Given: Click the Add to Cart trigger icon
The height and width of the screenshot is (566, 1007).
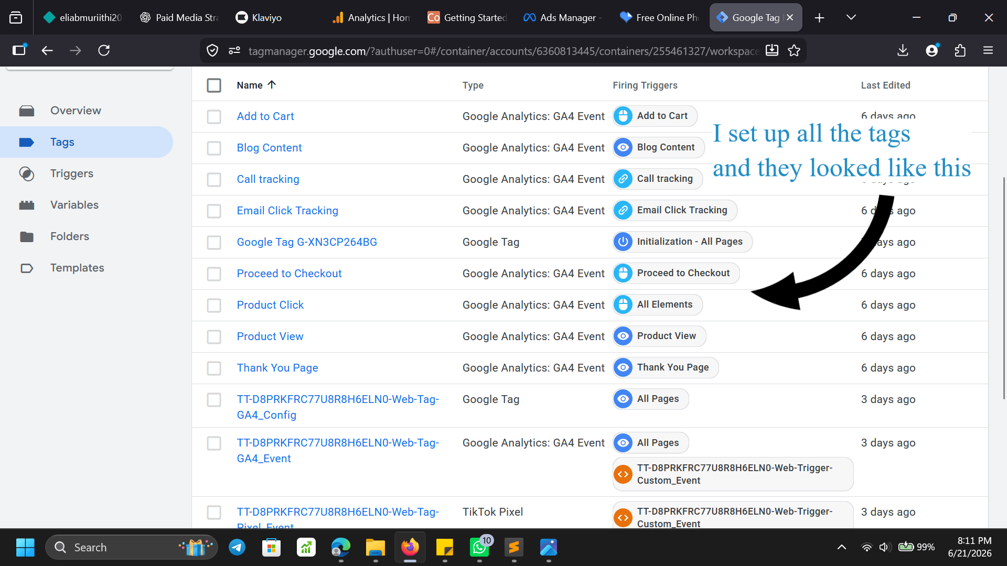Looking at the screenshot, I should 623,116.
